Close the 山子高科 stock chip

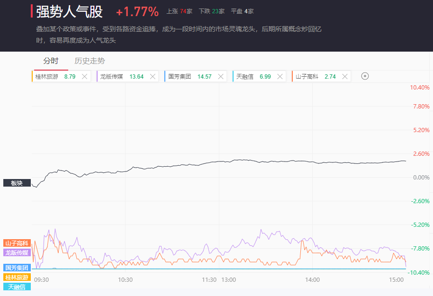pos(344,76)
